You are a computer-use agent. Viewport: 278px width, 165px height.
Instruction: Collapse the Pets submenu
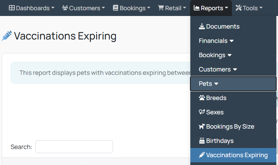click(x=233, y=84)
